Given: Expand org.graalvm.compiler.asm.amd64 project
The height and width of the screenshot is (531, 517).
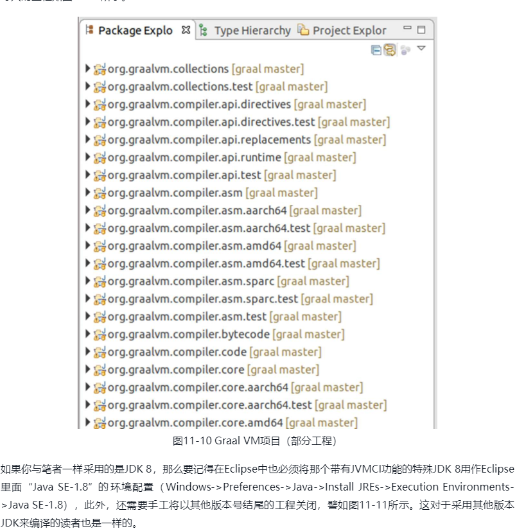Looking at the screenshot, I should (x=87, y=245).
